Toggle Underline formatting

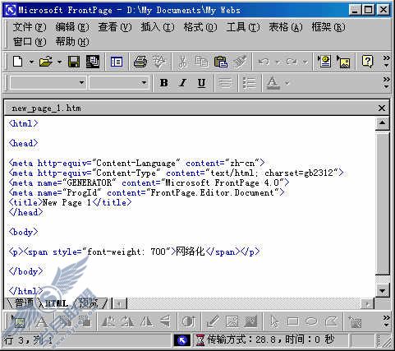point(201,82)
